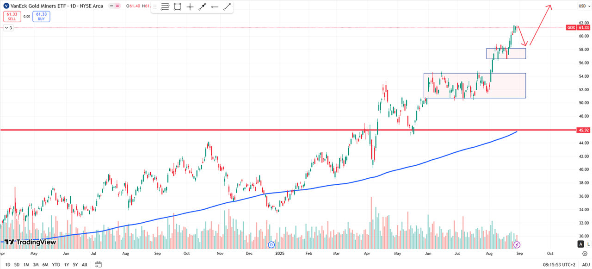Set time range to 1D
This screenshot has width=592, height=269.
(8, 265)
